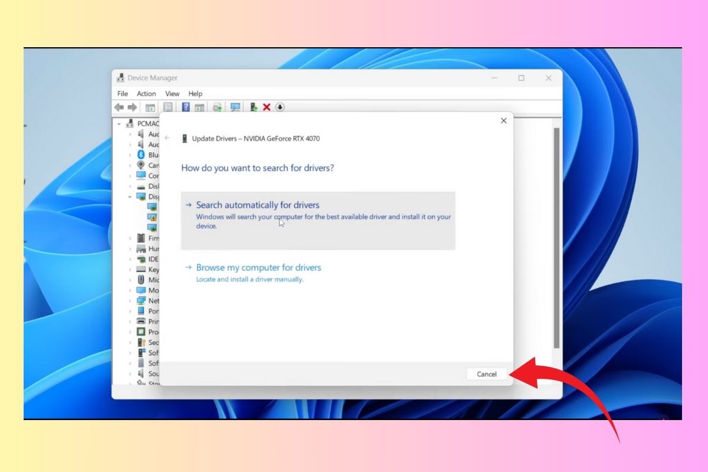
Task: Select the printer icon in the device tree
Action: [141, 322]
